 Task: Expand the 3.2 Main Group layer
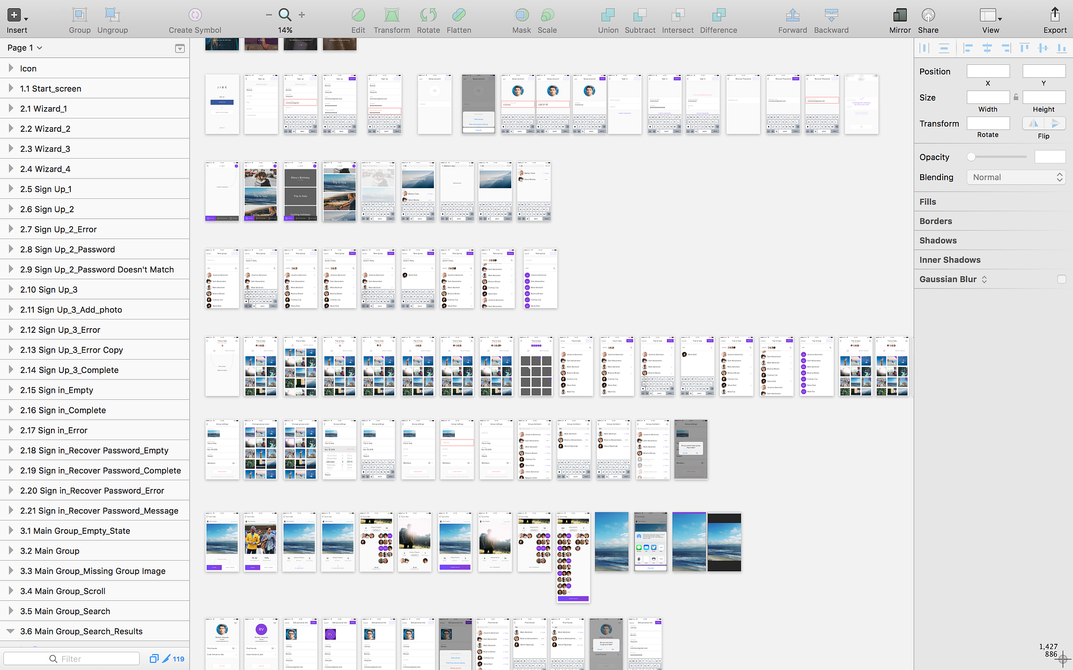click(11, 550)
